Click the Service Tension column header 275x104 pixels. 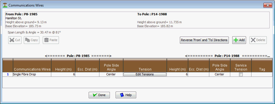click(241, 65)
